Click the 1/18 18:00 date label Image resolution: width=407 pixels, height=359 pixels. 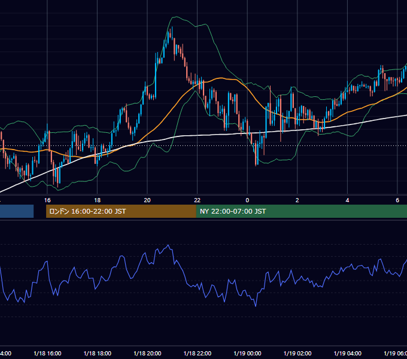pyautogui.click(x=98, y=354)
